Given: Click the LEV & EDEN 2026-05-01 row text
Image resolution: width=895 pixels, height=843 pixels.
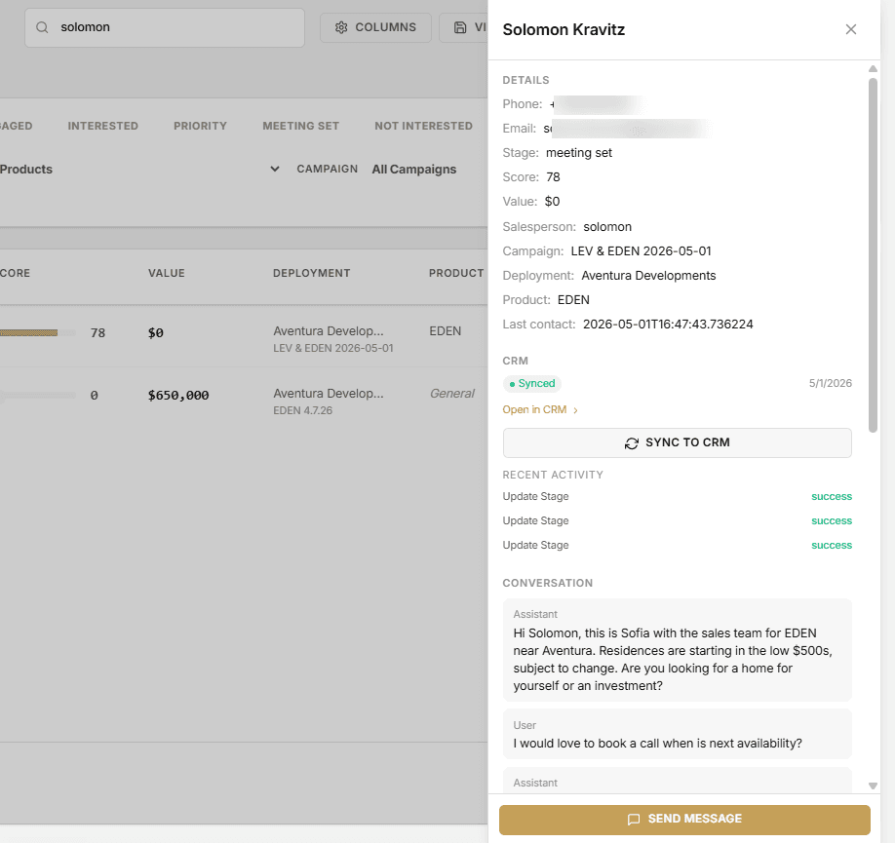Looking at the screenshot, I should pos(332,348).
